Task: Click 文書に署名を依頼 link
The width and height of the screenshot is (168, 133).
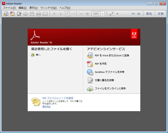Action: click(104, 80)
